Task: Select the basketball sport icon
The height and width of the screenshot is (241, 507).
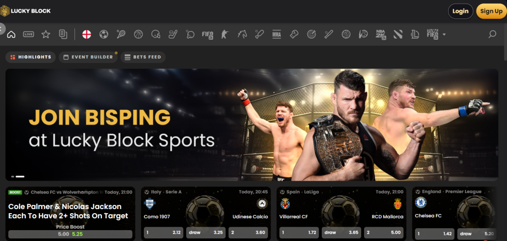Action: (138, 35)
